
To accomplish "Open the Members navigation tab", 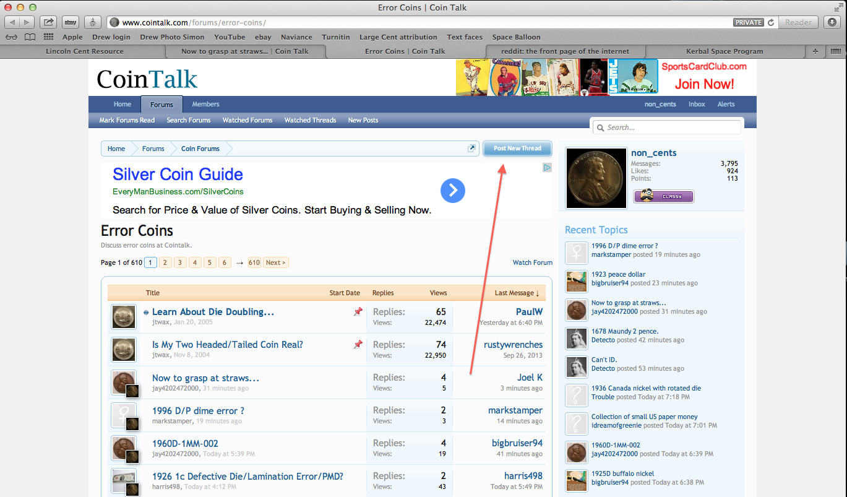I will point(205,104).
